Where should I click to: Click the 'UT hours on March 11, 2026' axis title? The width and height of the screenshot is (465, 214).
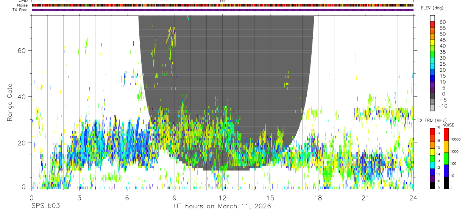coord(222,206)
